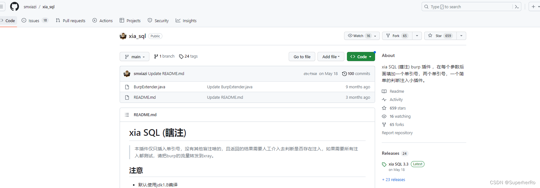
Task: Switch to the Code tab
Action: coord(8,21)
